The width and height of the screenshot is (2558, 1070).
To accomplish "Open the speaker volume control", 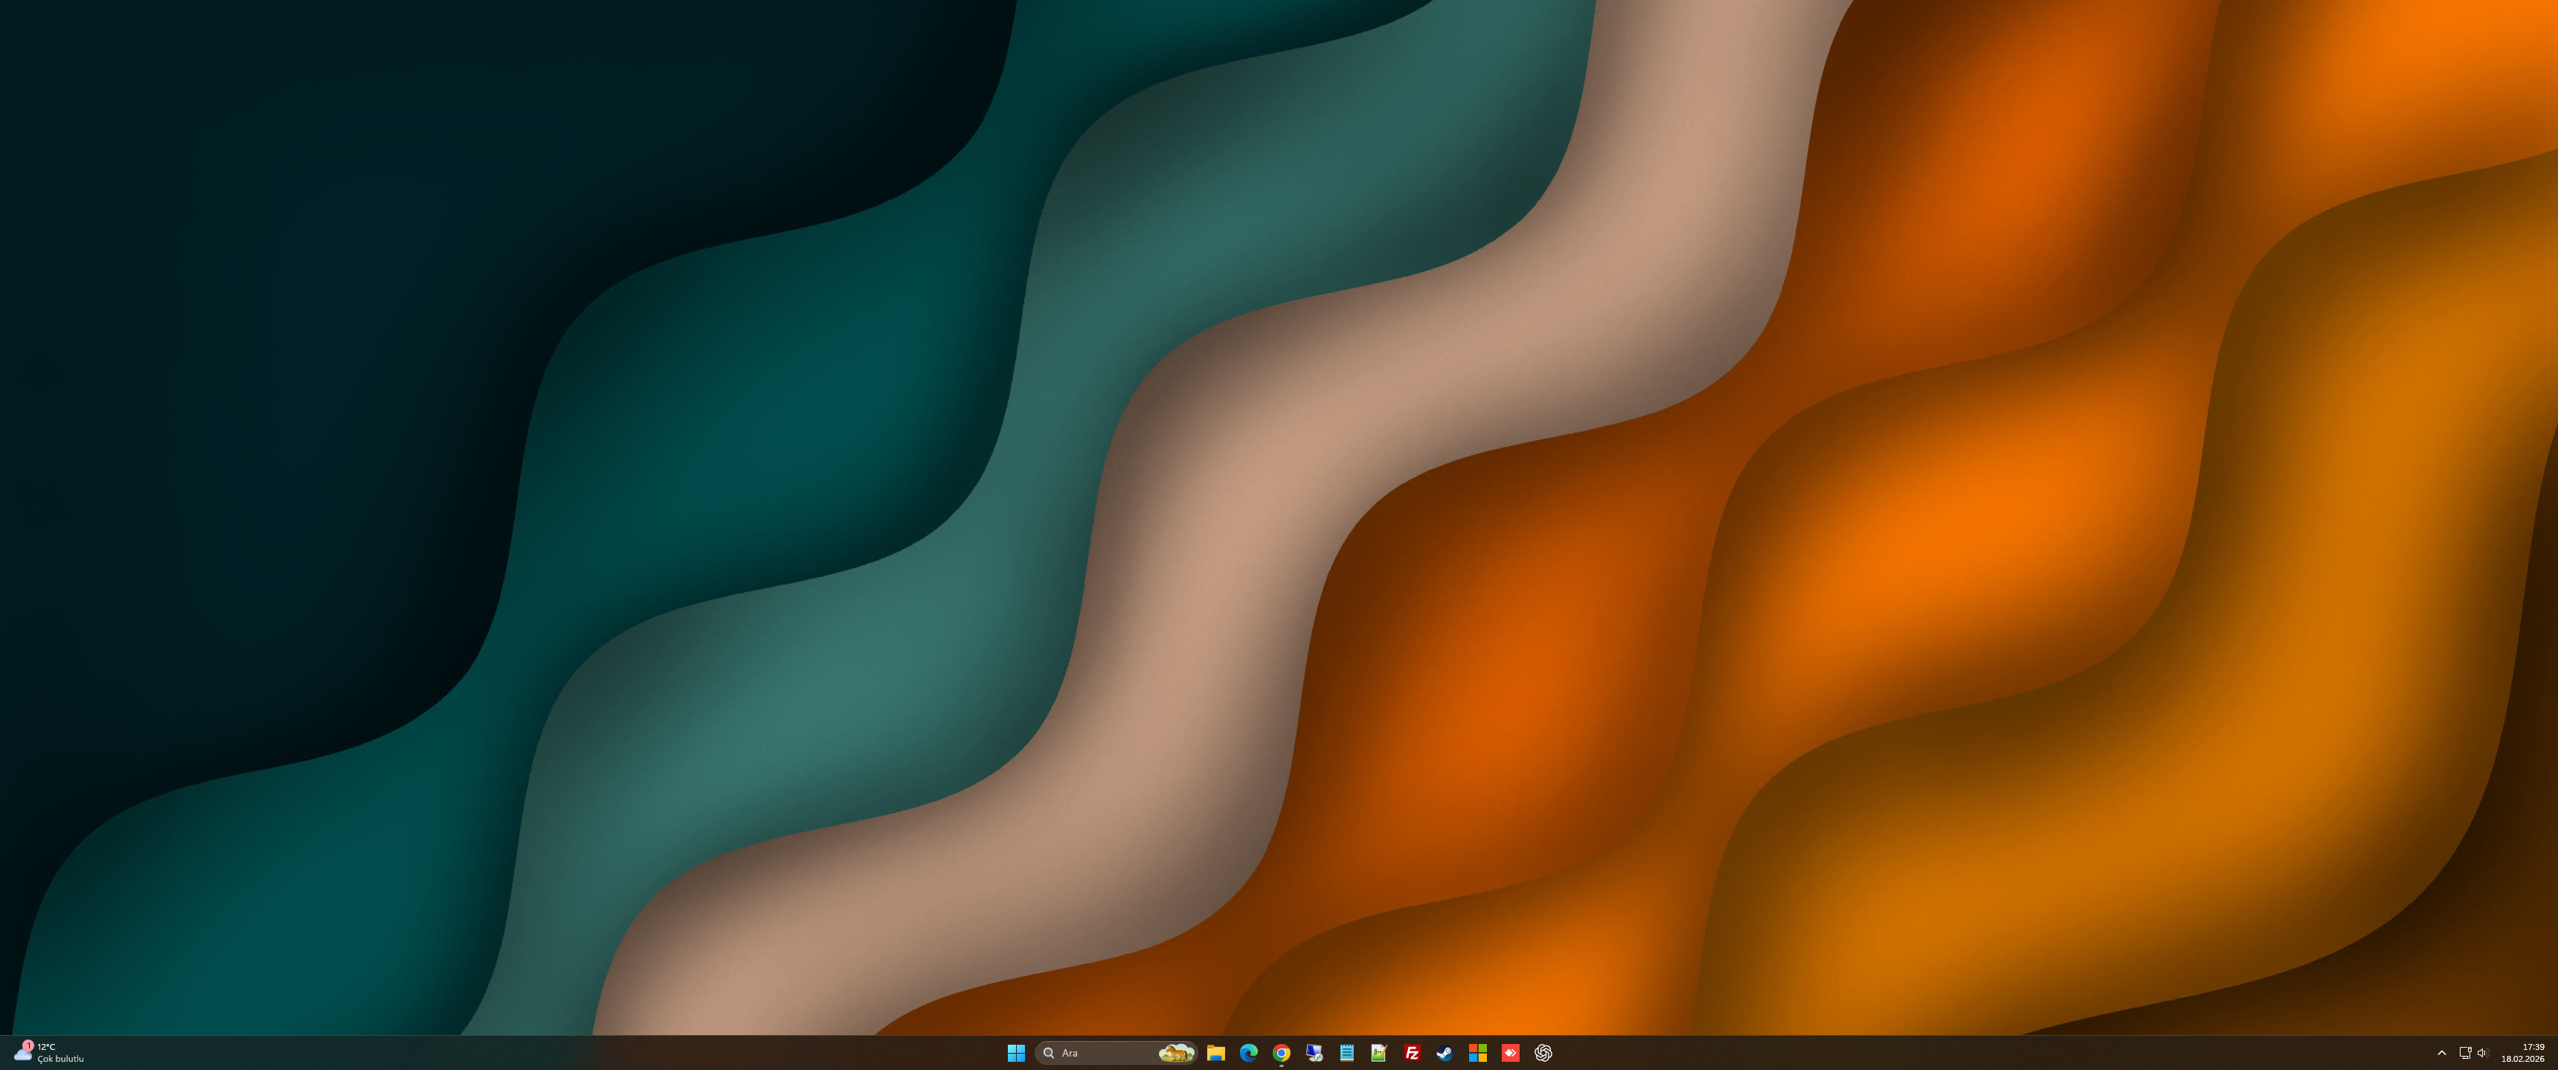I will 2483,1053.
